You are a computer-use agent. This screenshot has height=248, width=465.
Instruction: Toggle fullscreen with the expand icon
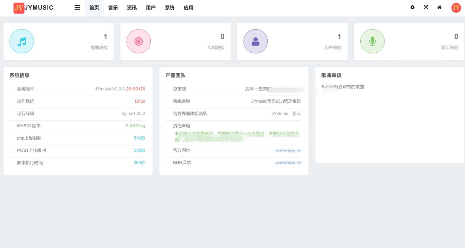426,7
